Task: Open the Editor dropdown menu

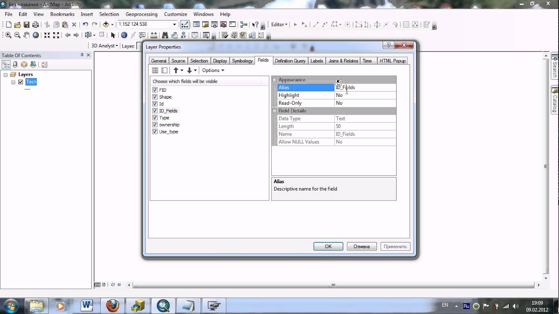Action: point(279,24)
